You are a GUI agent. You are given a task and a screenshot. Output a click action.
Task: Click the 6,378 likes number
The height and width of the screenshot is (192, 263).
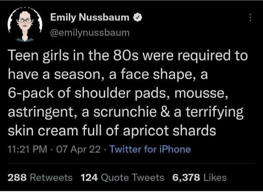pos(186,177)
